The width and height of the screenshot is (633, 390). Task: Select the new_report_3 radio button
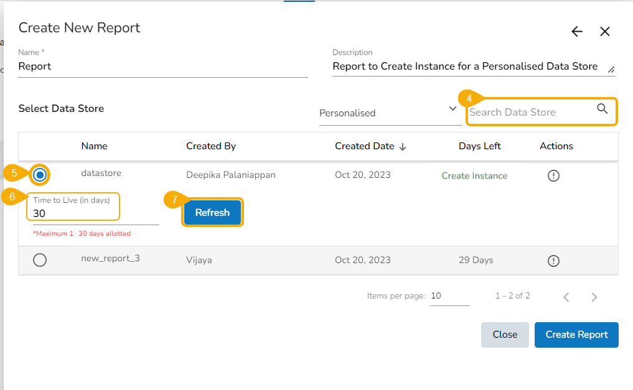[40, 260]
